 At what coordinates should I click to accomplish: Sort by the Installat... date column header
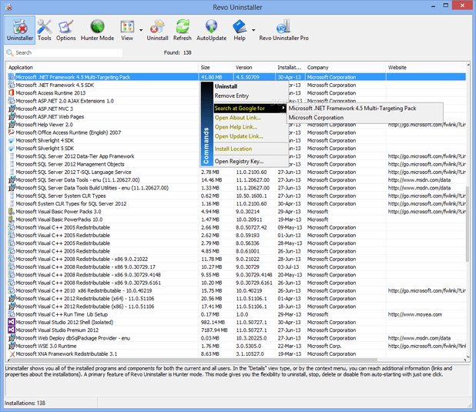click(x=290, y=68)
